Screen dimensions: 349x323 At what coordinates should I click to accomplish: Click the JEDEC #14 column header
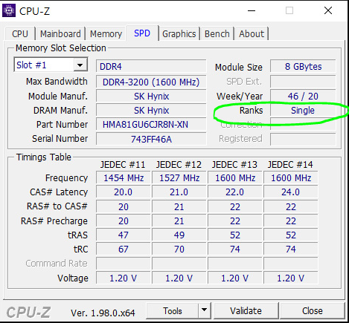[x=290, y=165]
